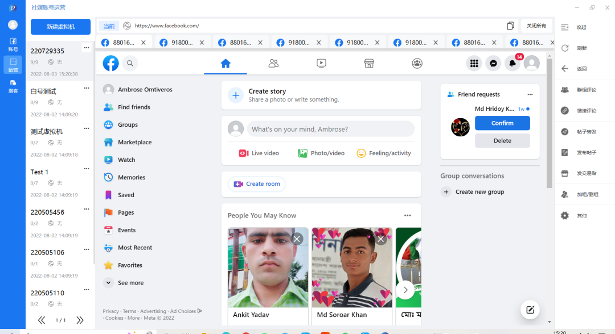
Task: Dismiss Ankit Yadav suggestion card
Action: click(x=297, y=239)
